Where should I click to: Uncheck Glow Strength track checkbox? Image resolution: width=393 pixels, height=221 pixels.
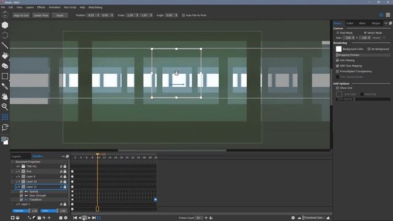21,195
